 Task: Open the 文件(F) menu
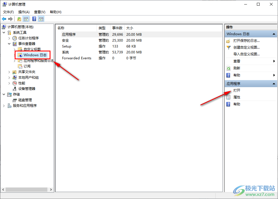click(x=8, y=12)
